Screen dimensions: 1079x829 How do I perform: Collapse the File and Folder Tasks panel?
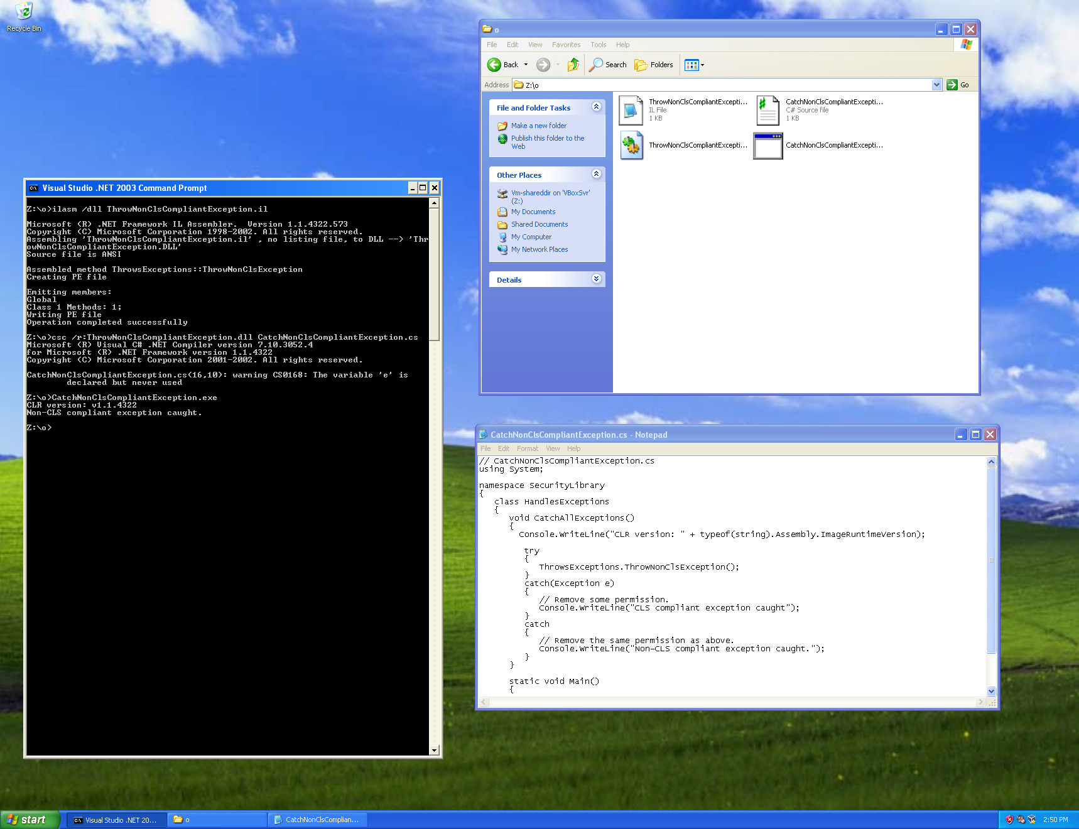[x=596, y=107]
